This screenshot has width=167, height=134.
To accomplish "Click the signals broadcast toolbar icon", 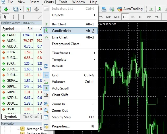I will [x=112, y=9].
